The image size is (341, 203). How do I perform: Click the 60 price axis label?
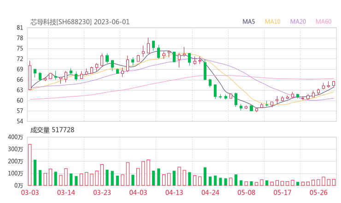pos(20,101)
